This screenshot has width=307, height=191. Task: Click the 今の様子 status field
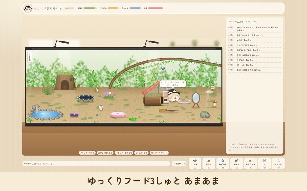[x=96, y=164]
